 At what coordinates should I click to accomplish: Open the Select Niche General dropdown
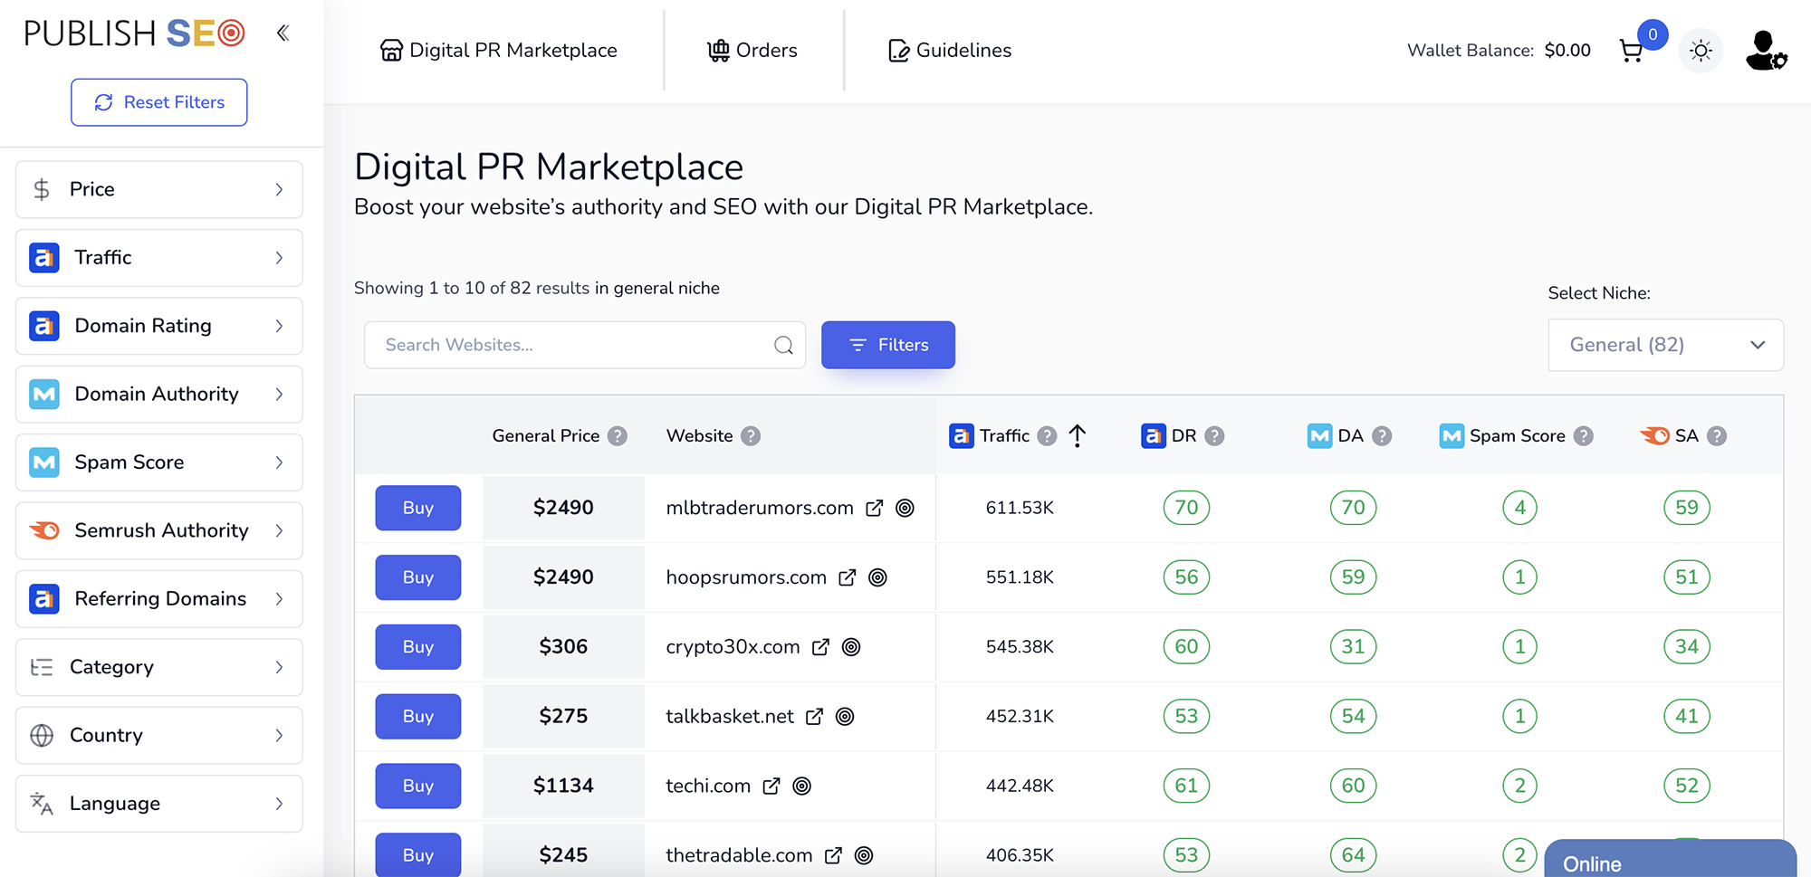pos(1665,345)
